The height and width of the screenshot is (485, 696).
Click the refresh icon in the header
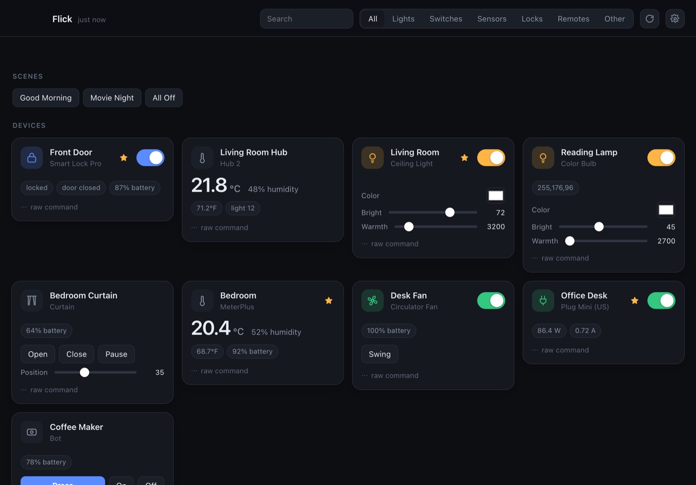(x=649, y=19)
